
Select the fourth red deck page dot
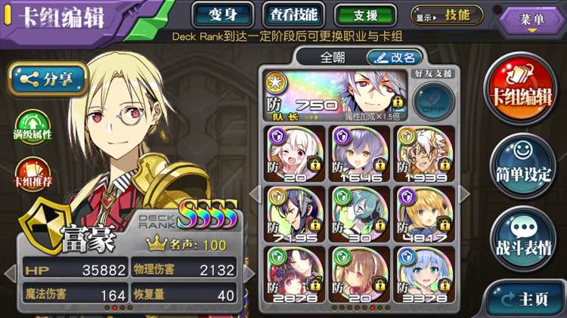click(x=372, y=308)
